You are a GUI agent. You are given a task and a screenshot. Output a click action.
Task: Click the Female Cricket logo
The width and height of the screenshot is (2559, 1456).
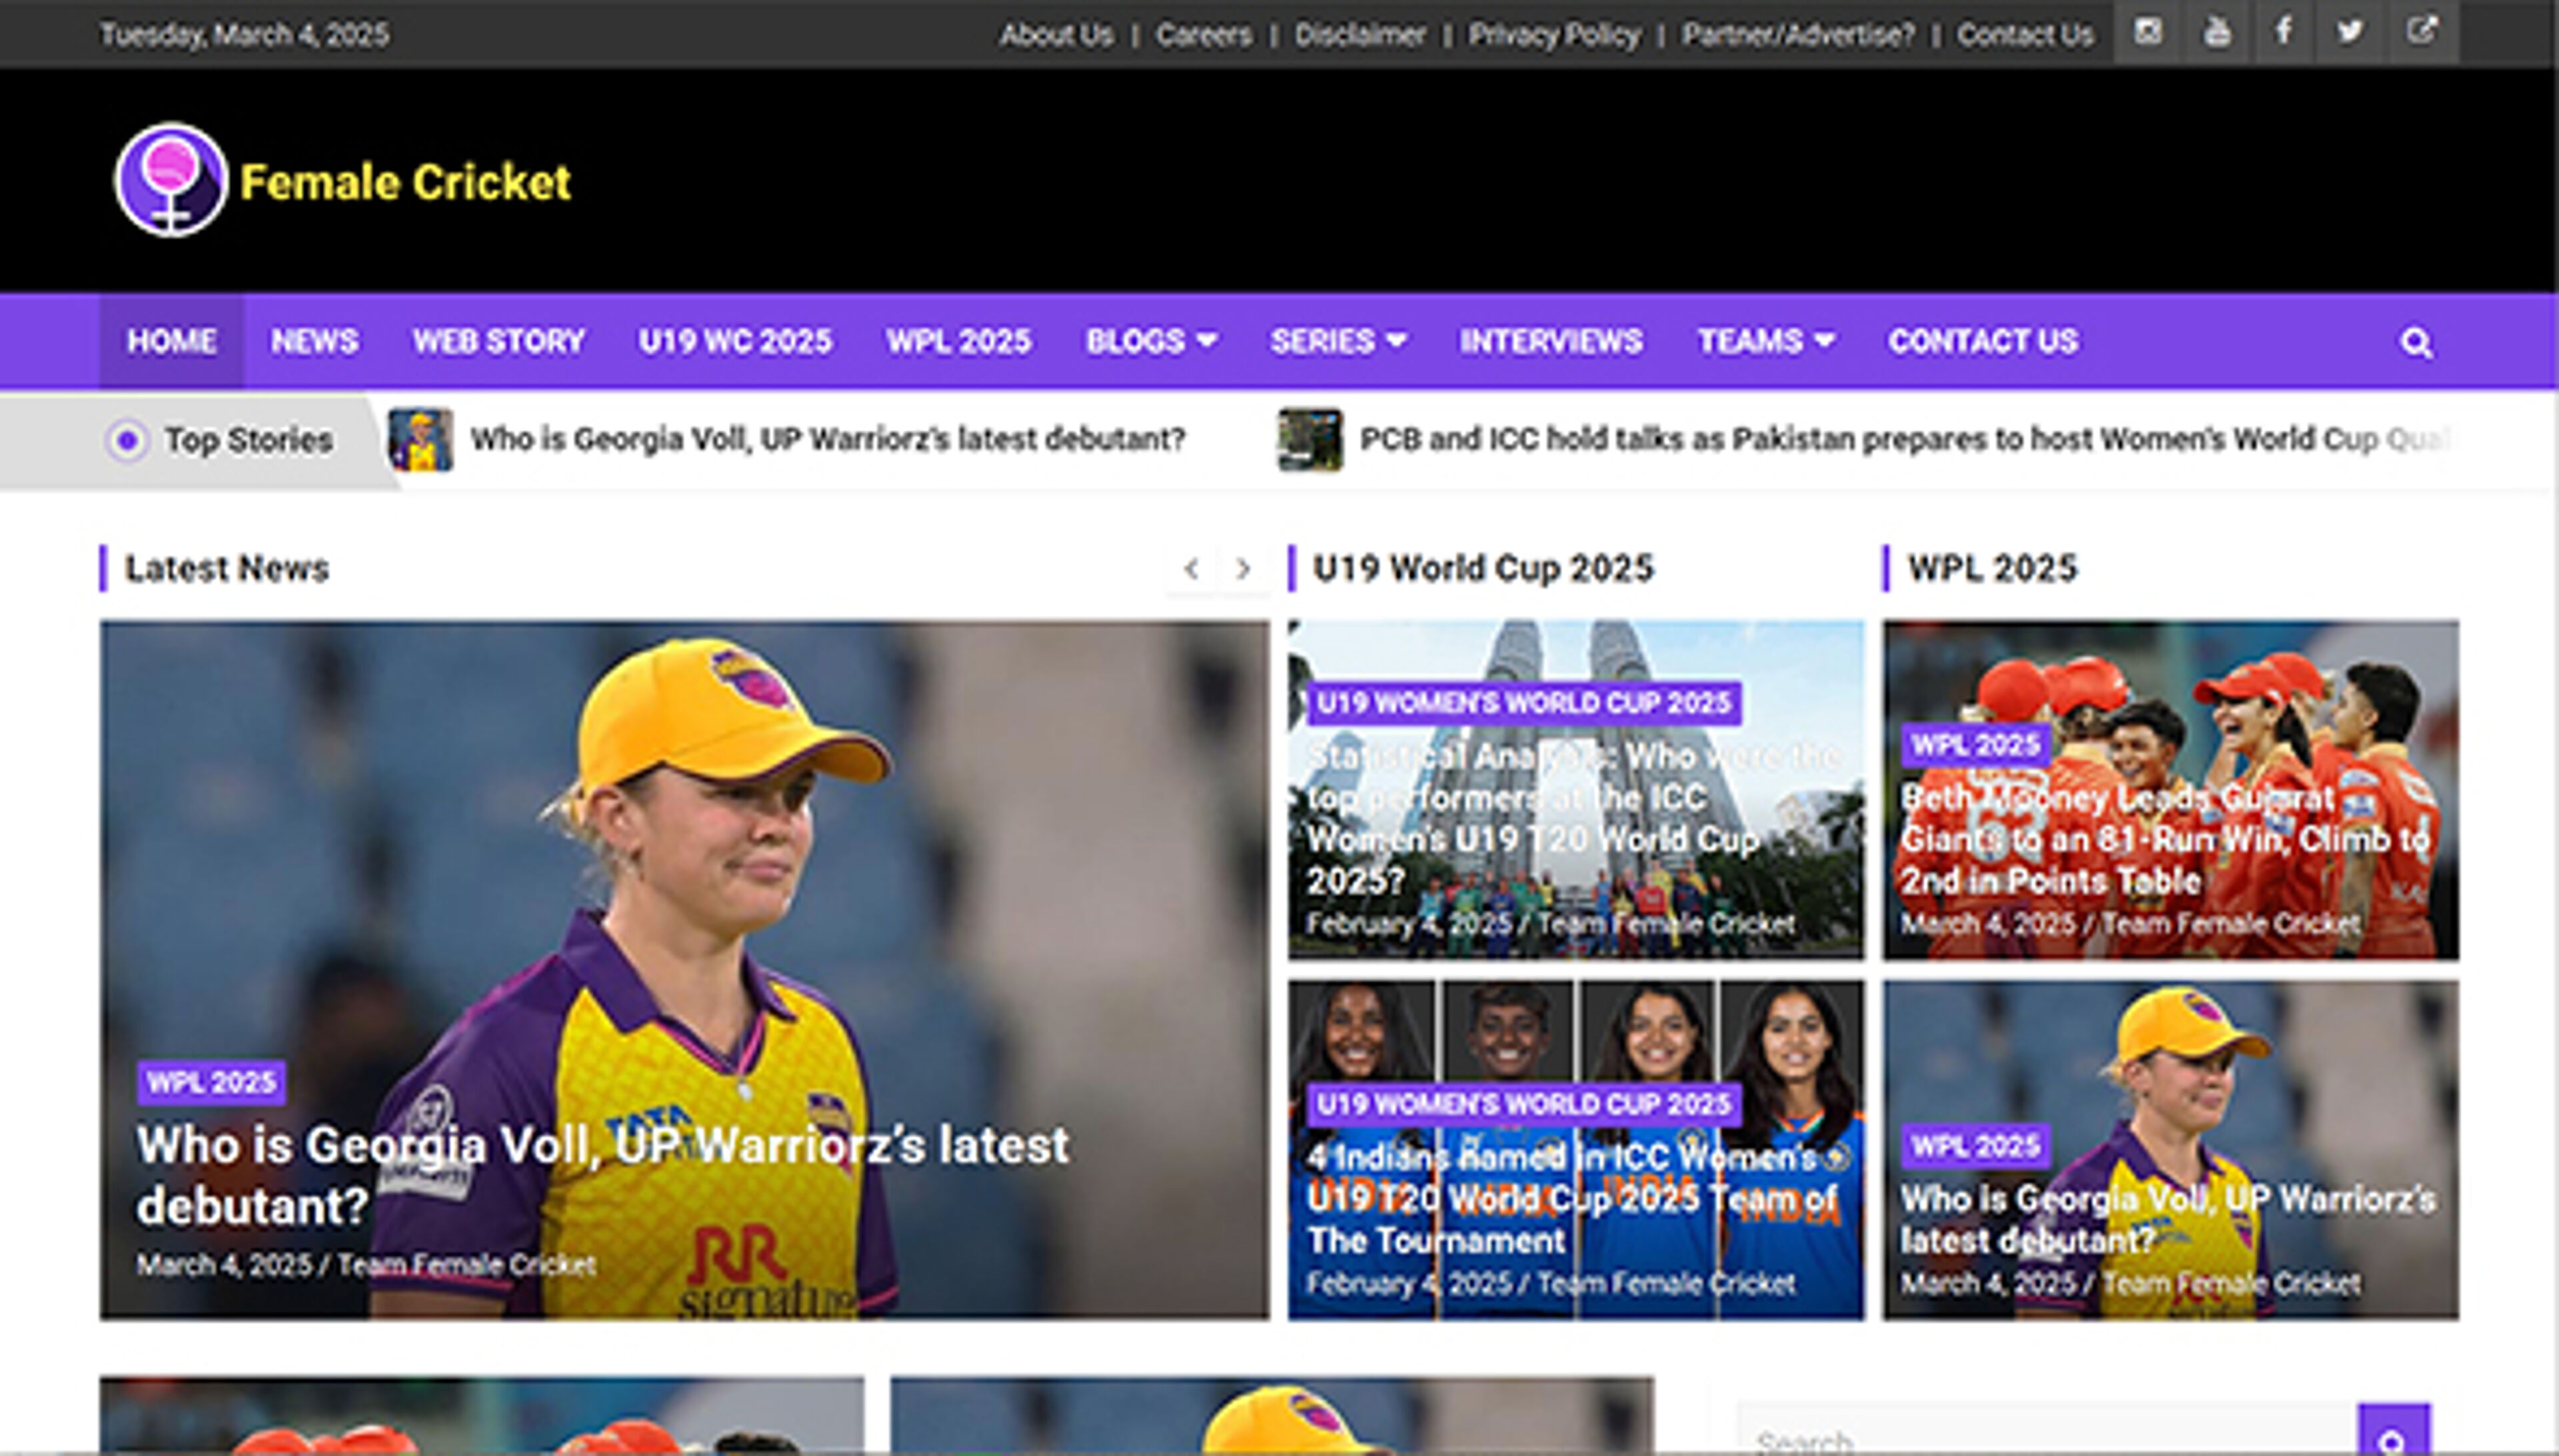pyautogui.click(x=340, y=184)
